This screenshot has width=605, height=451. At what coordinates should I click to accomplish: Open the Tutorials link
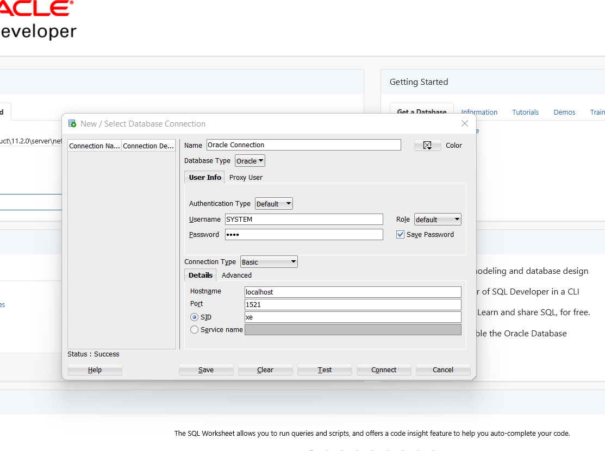pos(525,112)
